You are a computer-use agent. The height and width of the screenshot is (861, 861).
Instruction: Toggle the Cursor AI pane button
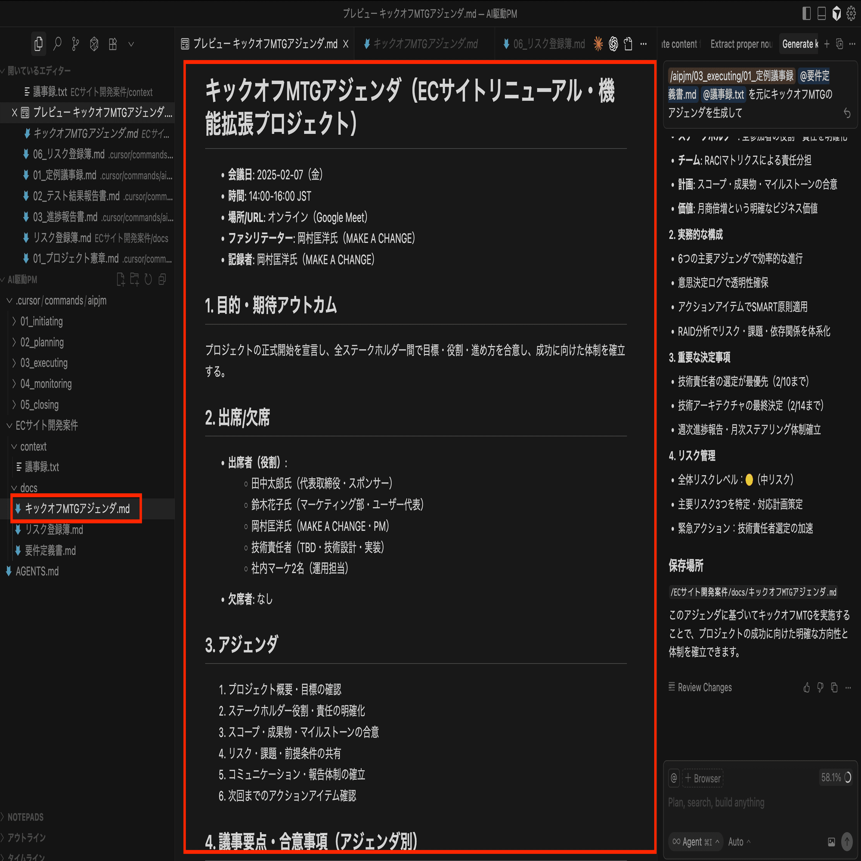[836, 14]
